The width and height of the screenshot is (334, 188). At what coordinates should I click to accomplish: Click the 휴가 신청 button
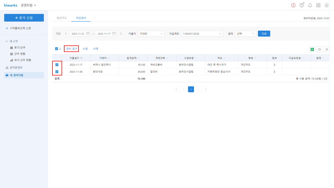(24, 18)
